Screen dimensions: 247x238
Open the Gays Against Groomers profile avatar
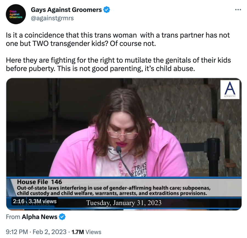click(16, 14)
